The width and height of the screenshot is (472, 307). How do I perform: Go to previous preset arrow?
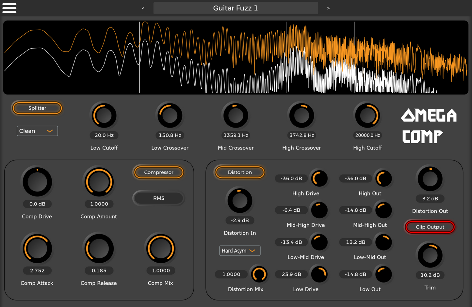coord(143,8)
